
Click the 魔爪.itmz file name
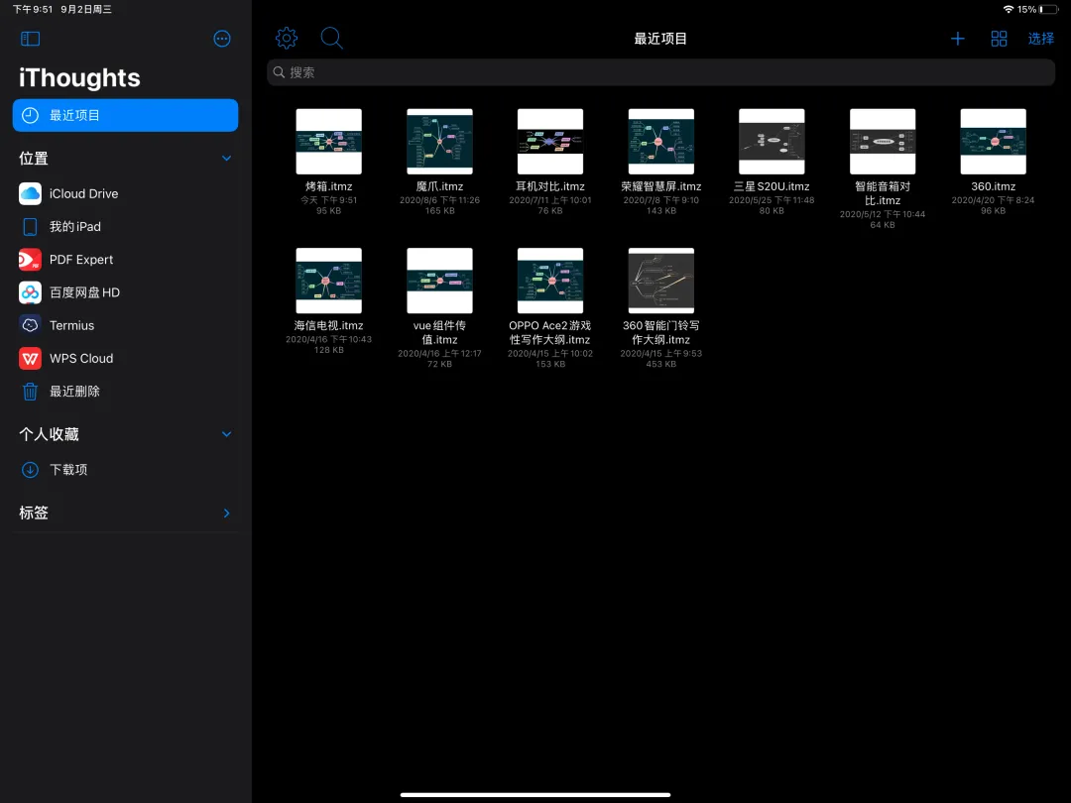coord(440,186)
